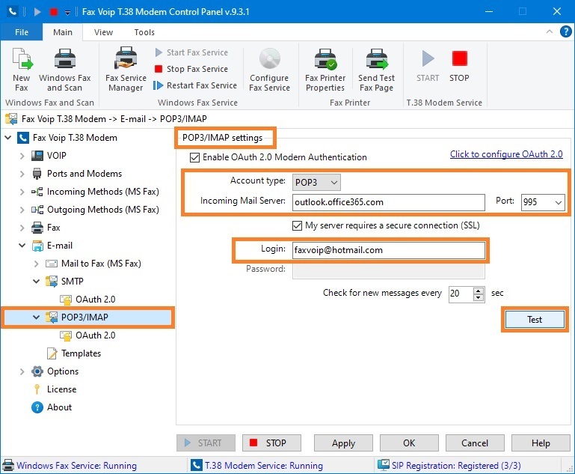Click Restart Fax Service
Viewport: 575px width, 474px height.
[x=195, y=85]
